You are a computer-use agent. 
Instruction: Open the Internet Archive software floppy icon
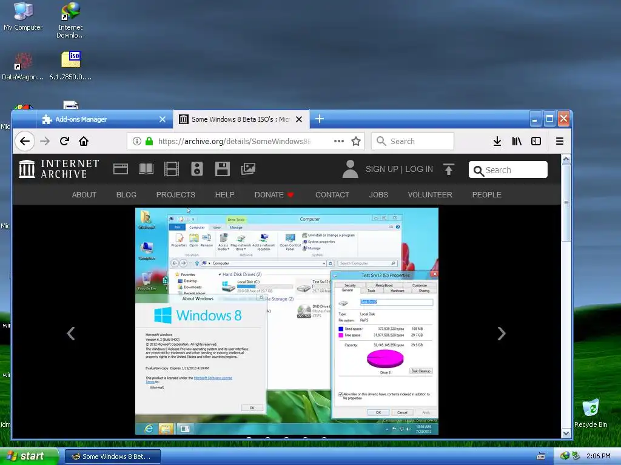pos(222,170)
